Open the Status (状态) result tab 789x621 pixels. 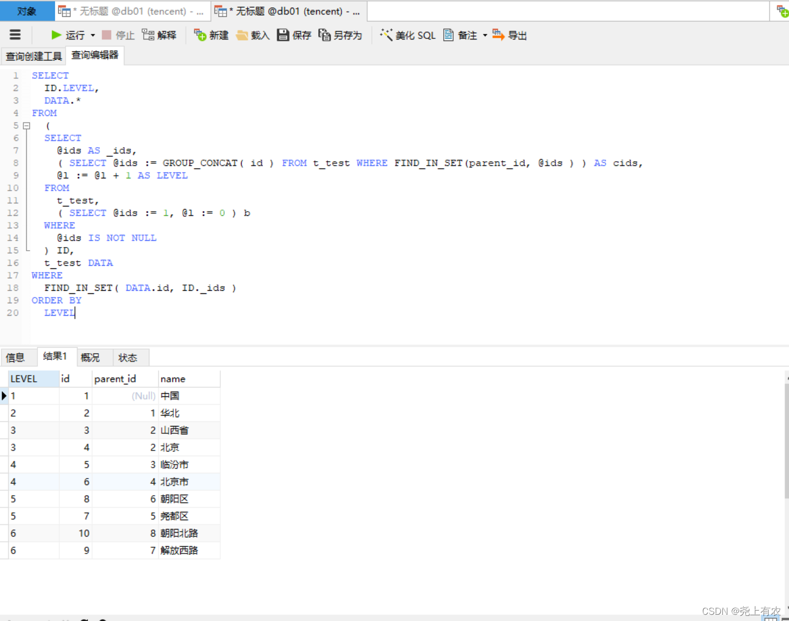click(x=128, y=357)
